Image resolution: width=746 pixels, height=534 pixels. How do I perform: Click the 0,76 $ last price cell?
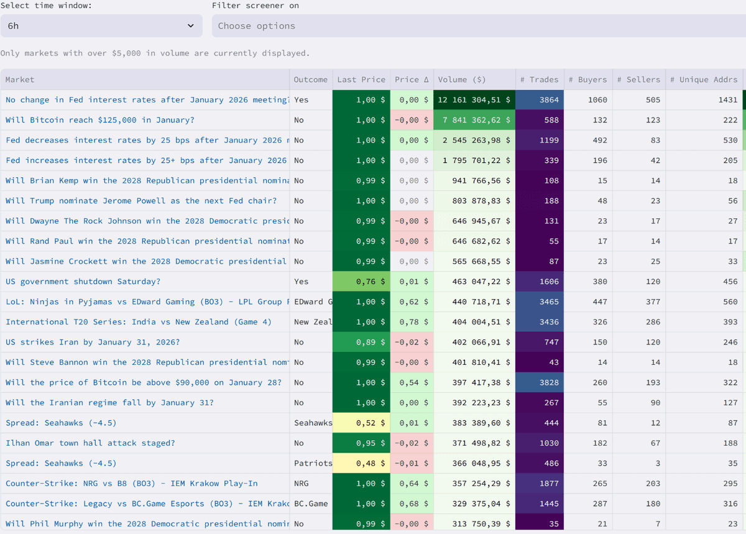point(361,282)
